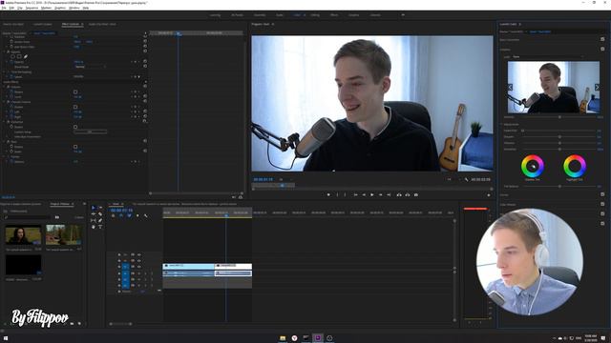The image size is (611, 343).
Task: Pick the free draw bezier mask pen
Action: [26, 56]
